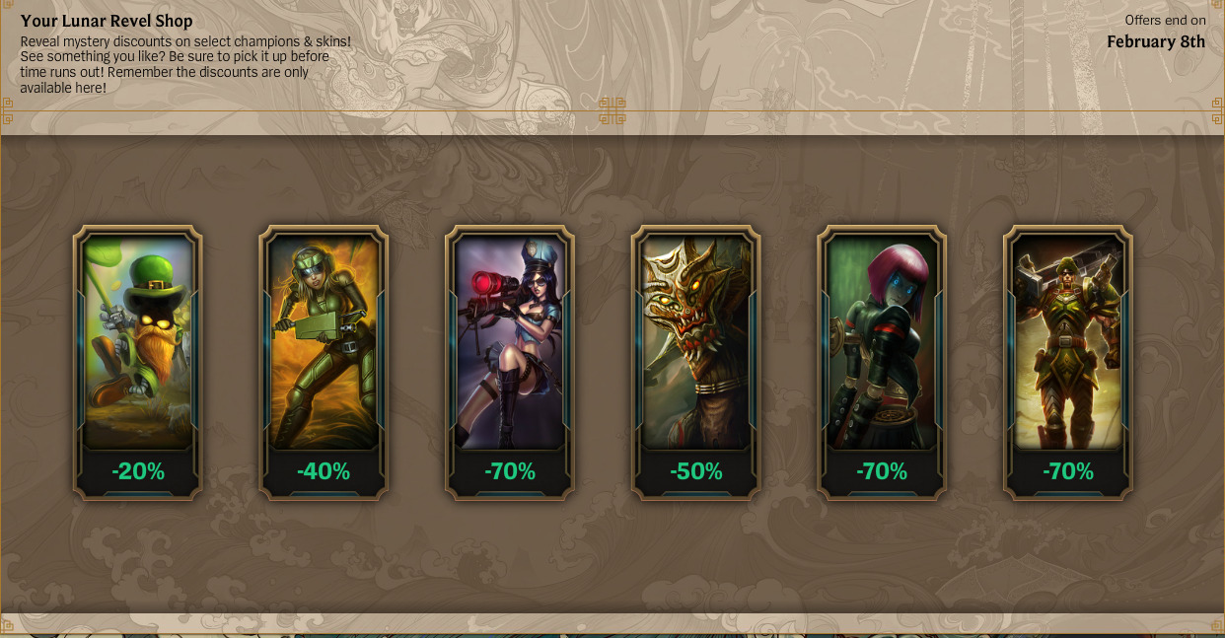Click the center ornament on header divider
The height and width of the screenshot is (638, 1225).
pyautogui.click(x=612, y=110)
